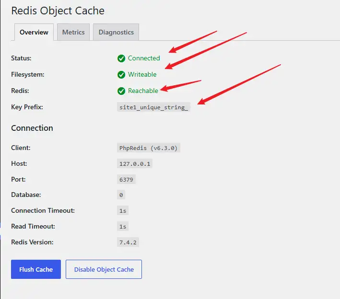The height and width of the screenshot is (299, 340).
Task: Click the Redis Version: label
Action: pyautogui.click(x=32, y=242)
